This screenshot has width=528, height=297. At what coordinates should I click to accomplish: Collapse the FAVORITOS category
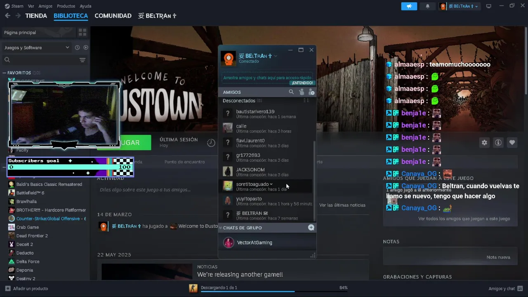click(5, 73)
